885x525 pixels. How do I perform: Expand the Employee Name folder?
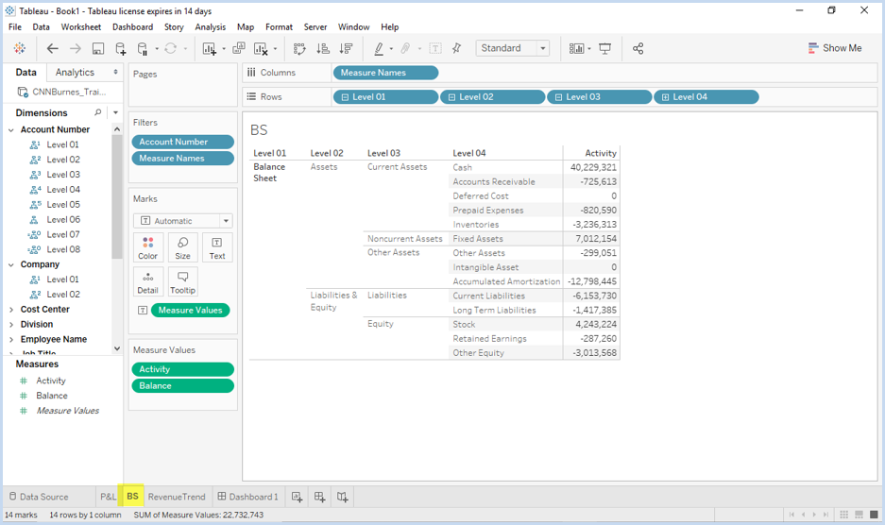[10, 339]
